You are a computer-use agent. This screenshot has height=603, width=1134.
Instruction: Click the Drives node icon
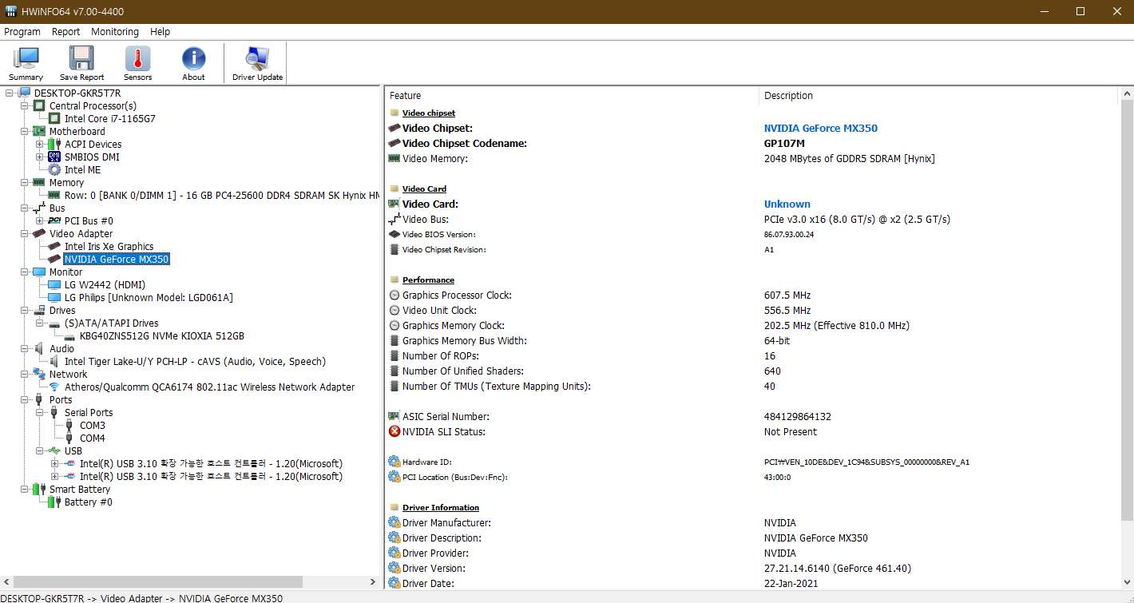click(x=39, y=310)
